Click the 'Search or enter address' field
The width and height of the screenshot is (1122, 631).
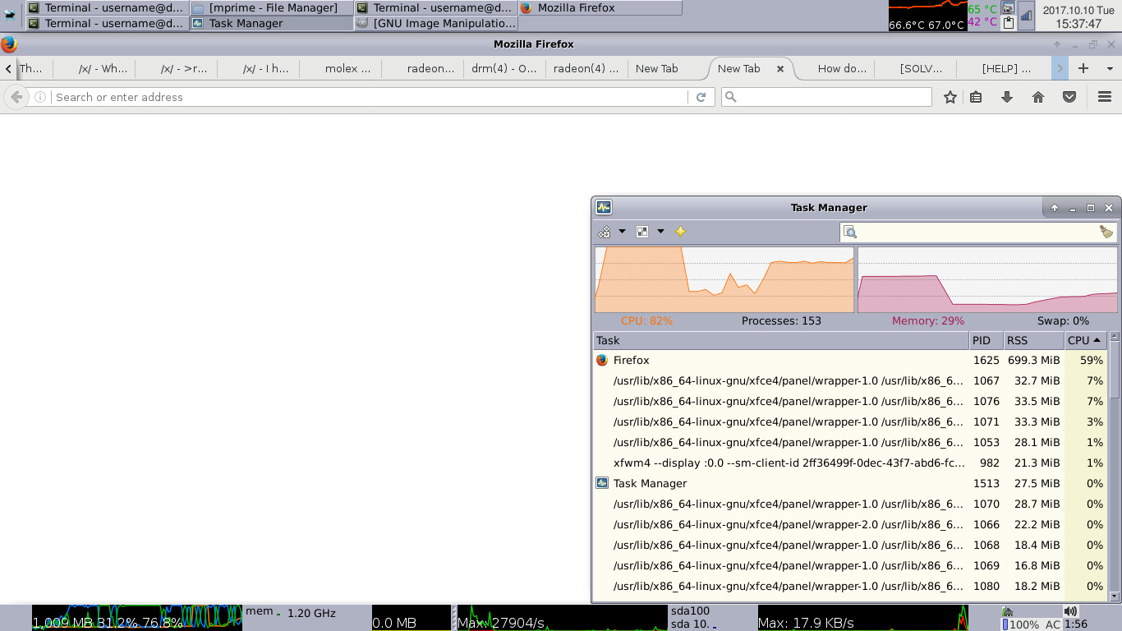pos(370,97)
